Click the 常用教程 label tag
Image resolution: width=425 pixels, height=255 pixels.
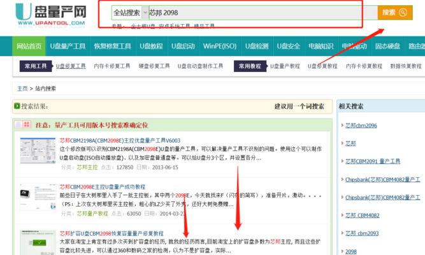tap(250, 66)
